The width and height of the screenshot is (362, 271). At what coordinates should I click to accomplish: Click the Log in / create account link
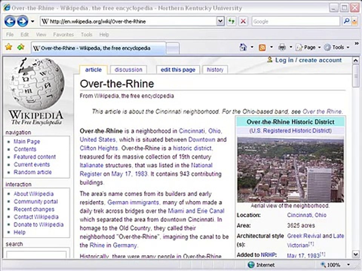click(308, 60)
